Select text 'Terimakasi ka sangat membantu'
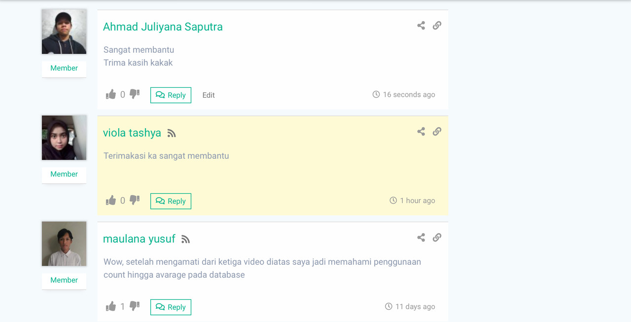Screen dimensions: 631x322 pyautogui.click(x=166, y=156)
